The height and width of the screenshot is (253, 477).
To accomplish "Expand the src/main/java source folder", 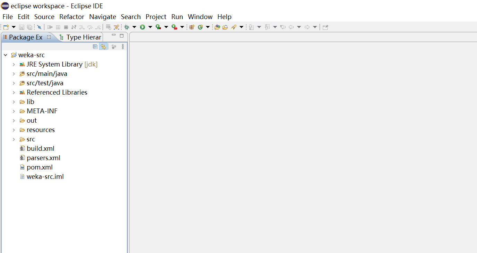I will [14, 74].
